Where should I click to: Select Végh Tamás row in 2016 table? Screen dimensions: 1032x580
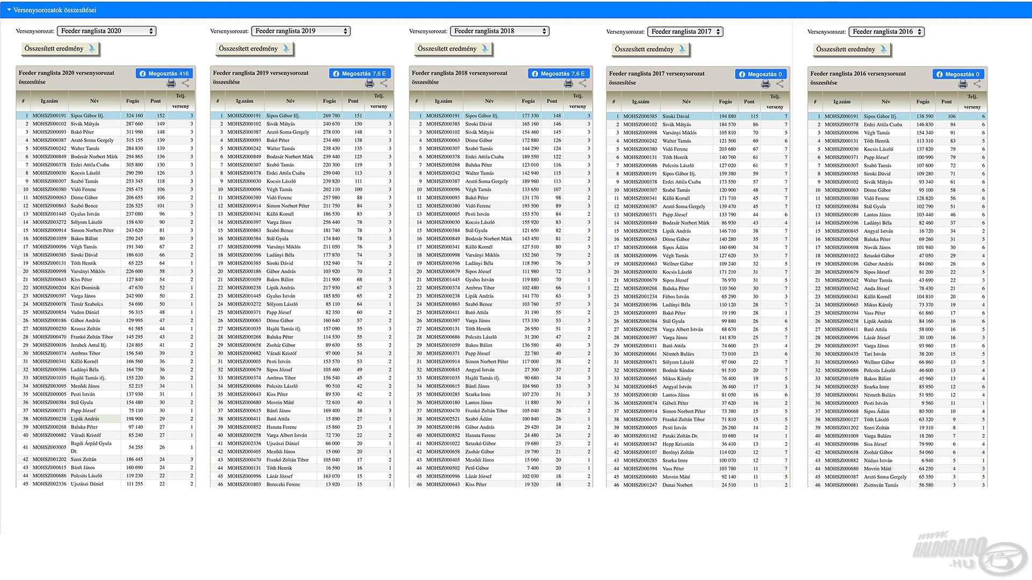[898, 133]
